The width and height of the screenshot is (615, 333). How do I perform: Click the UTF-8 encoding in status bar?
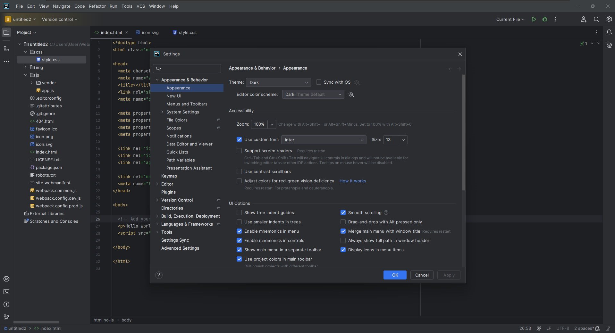563,329
